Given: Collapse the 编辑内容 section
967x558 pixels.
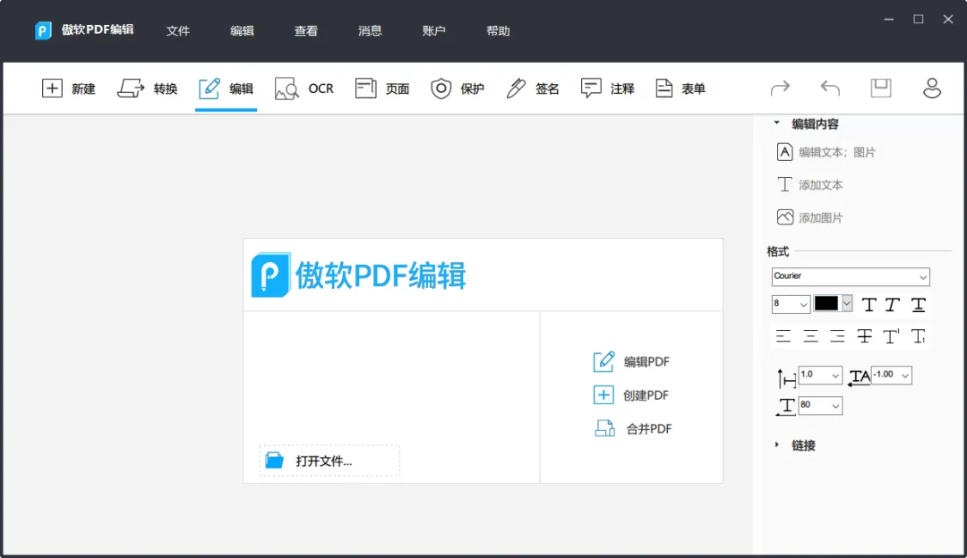Looking at the screenshot, I should [777, 123].
